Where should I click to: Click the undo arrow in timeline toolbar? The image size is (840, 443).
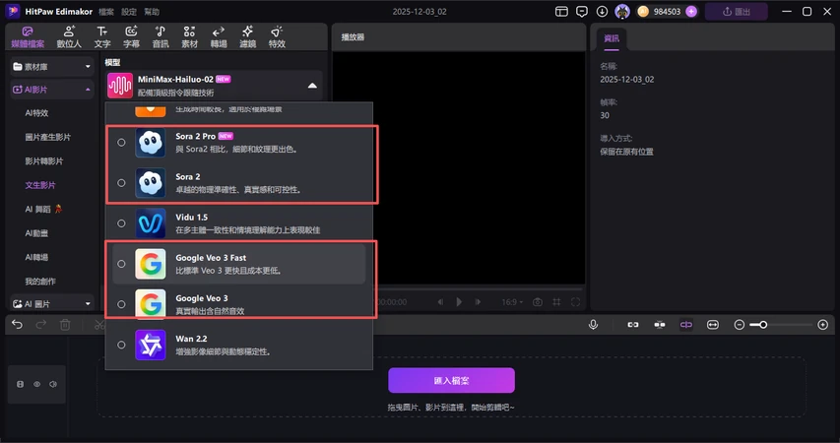(17, 324)
